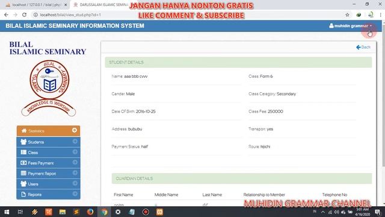
Task: Click the Guardian Details section header
Action: [242, 178]
